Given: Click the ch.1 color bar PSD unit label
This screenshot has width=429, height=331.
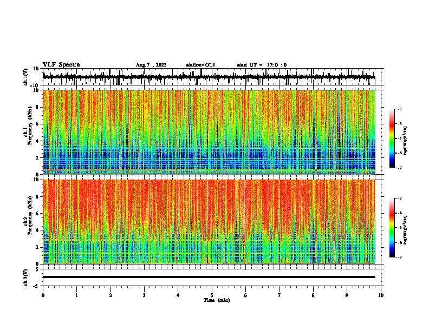Looking at the screenshot, I should (x=405, y=141).
